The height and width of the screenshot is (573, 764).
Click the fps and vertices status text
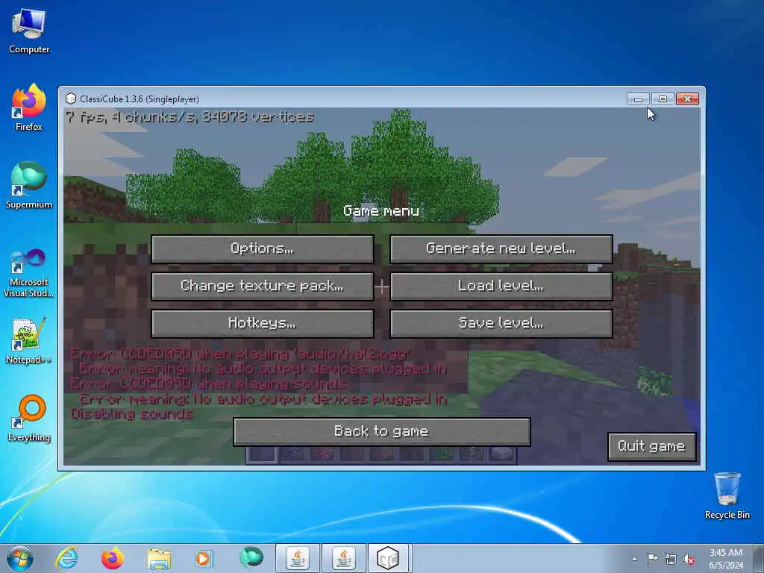190,117
